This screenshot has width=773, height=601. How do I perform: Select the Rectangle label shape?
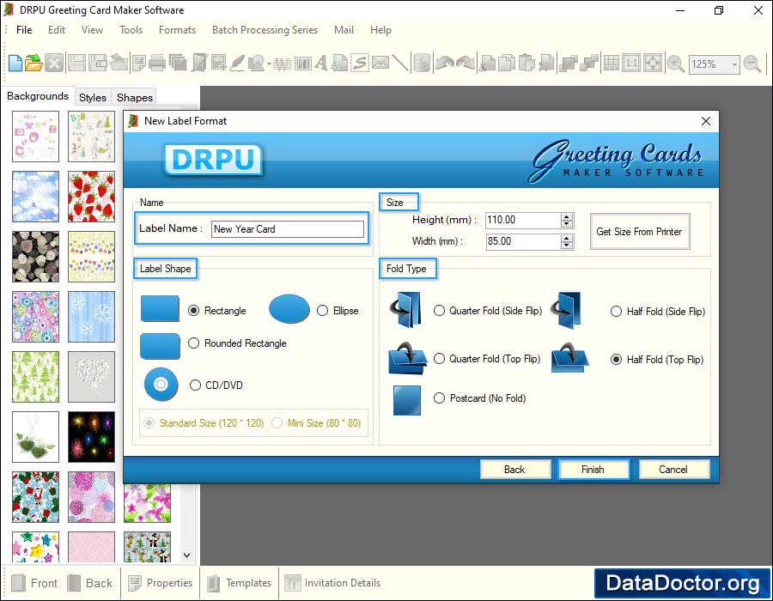(x=194, y=310)
